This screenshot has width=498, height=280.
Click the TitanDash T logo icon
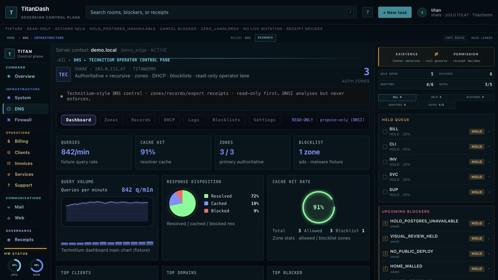(11, 12)
